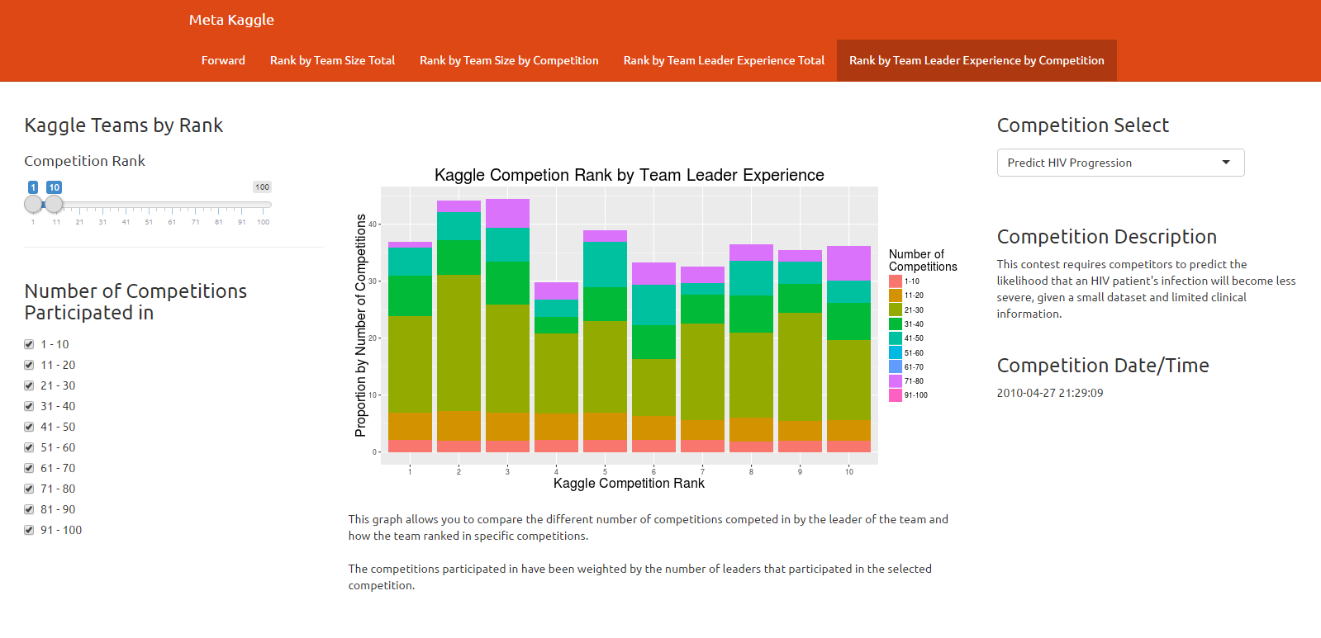Click the 71-80 purple legend swatch

click(x=896, y=381)
